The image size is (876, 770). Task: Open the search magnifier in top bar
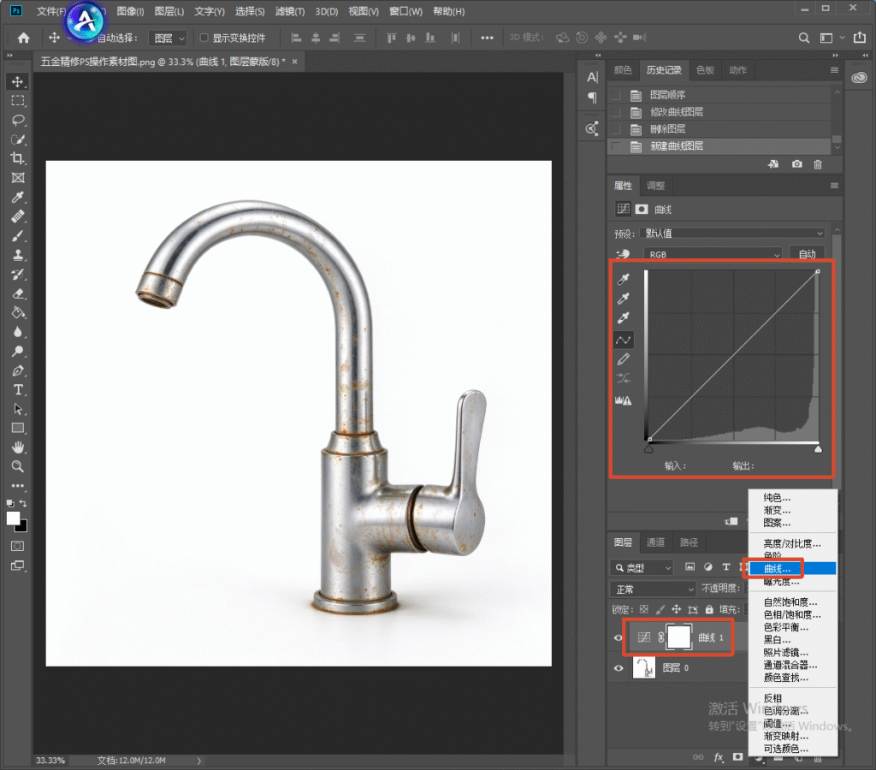(x=804, y=38)
